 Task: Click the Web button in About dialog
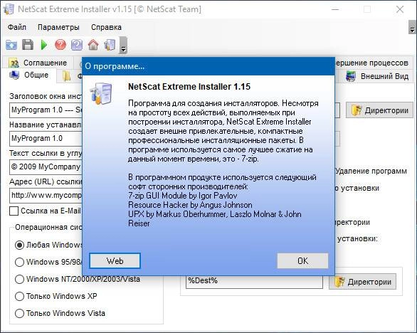click(115, 260)
